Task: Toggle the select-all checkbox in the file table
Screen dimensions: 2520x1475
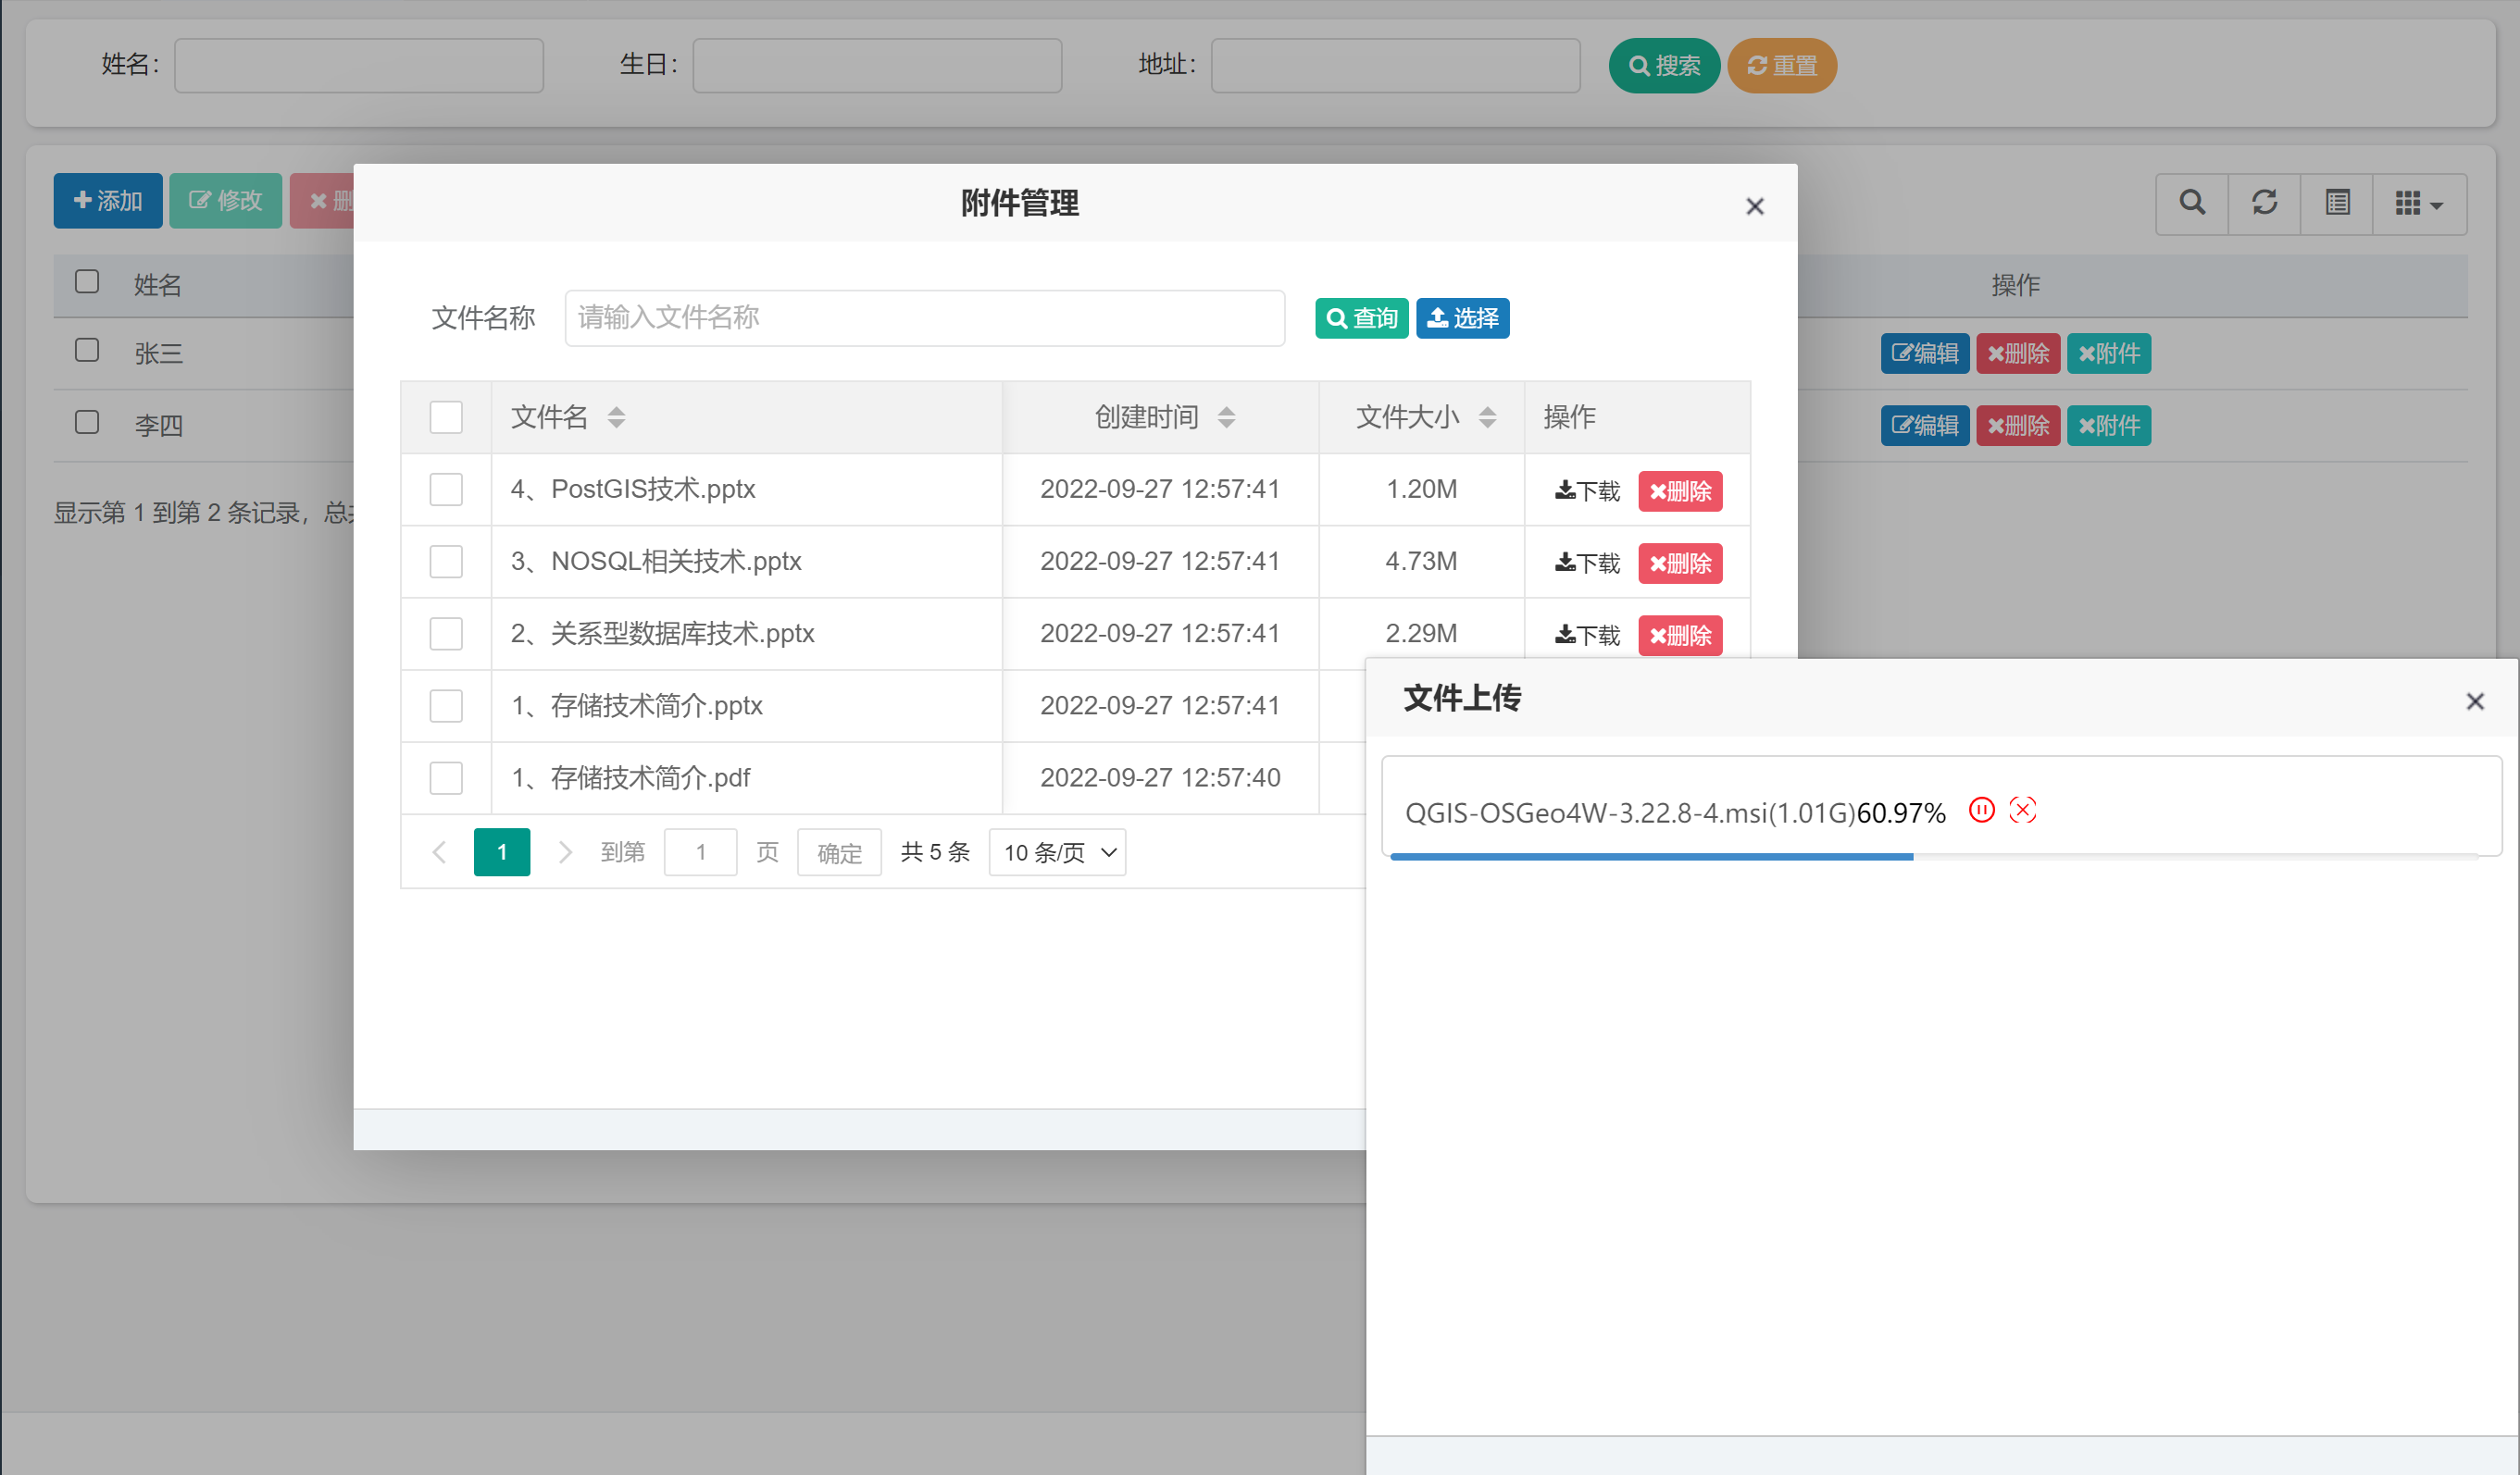Action: pyautogui.click(x=446, y=416)
